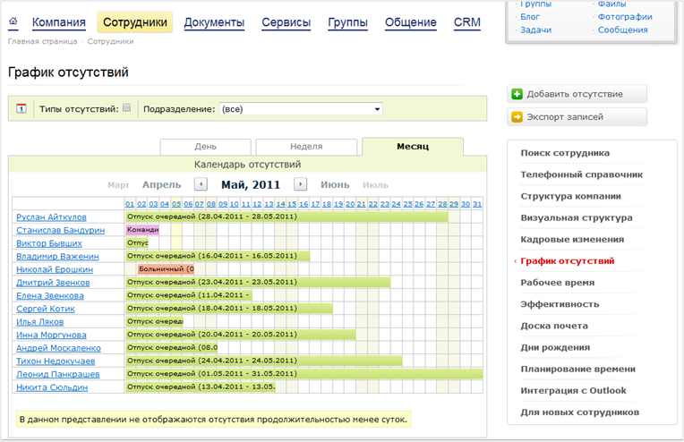This screenshot has width=684, height=442.
Task: Open Дмитрий Звенков profile
Action: click(53, 283)
